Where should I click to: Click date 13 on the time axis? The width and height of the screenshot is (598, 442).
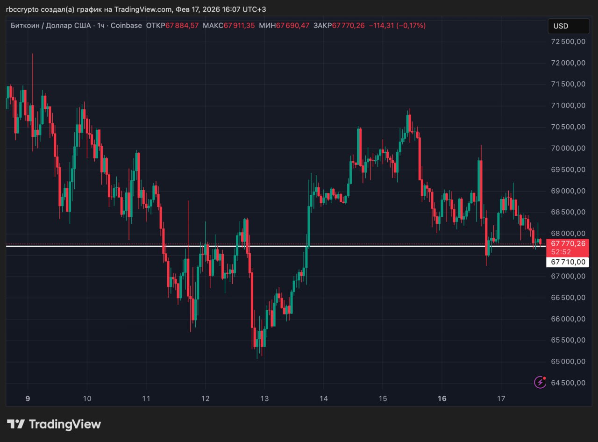264,399
